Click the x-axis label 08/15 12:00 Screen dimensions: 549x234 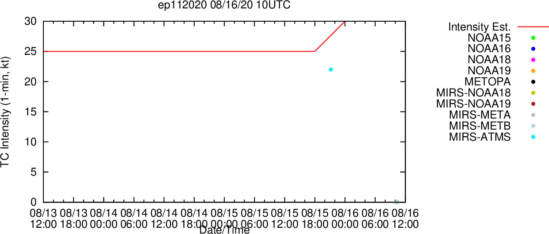point(284,219)
